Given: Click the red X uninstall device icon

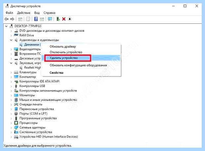Looking at the screenshot, I should (64, 19).
